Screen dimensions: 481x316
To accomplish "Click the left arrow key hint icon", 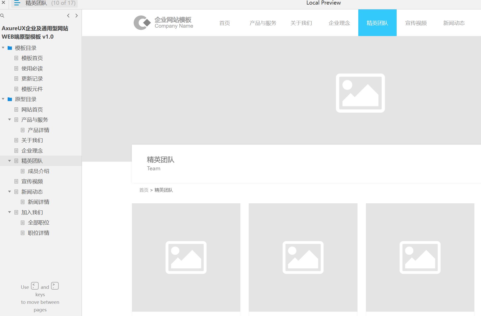I will [x=35, y=286].
